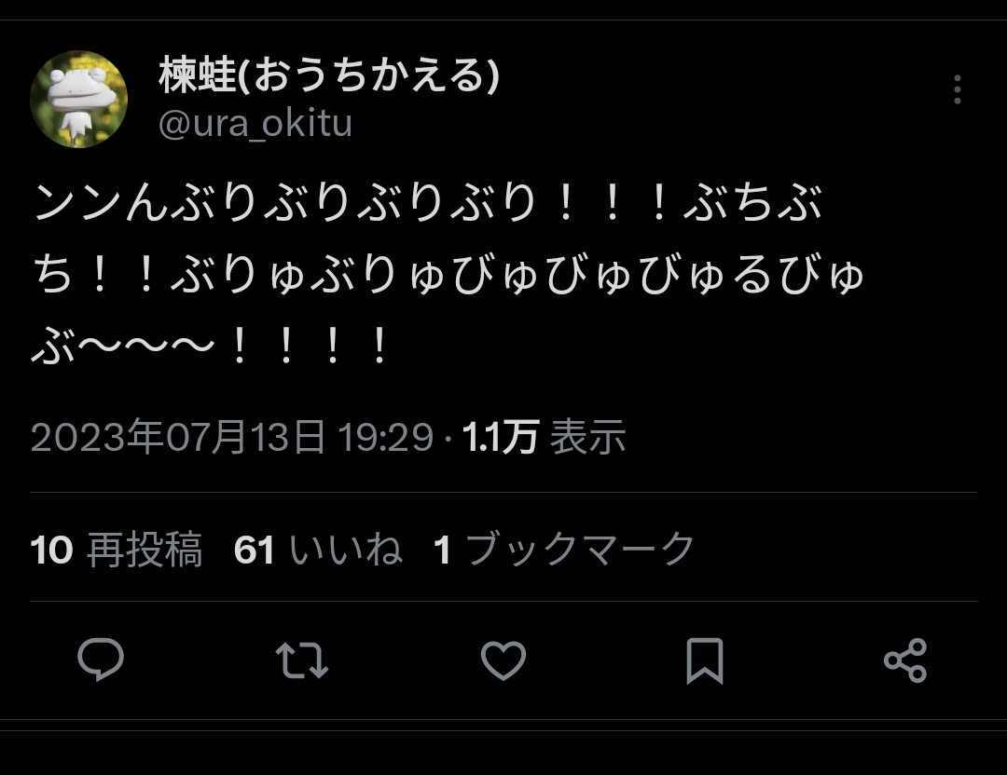The image size is (1007, 775).
Task: Tap the share icon
Action: click(905, 660)
